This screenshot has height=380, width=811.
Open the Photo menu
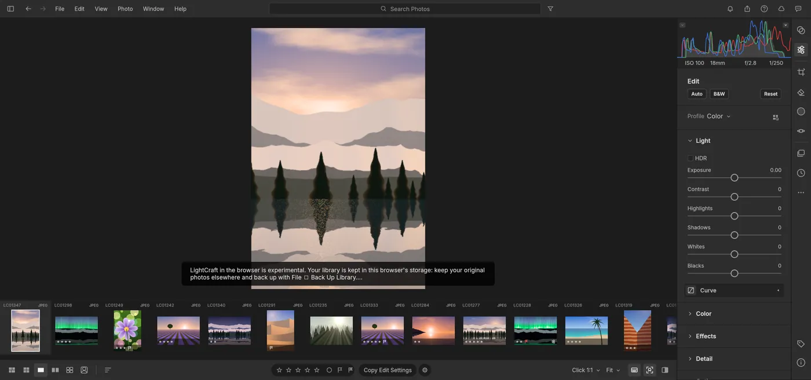[x=125, y=9]
